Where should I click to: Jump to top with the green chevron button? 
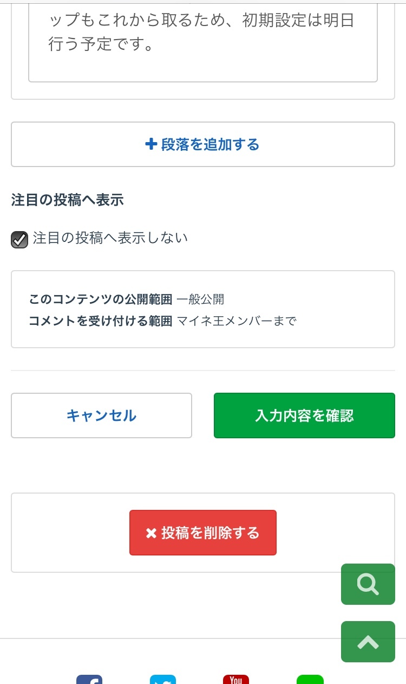pos(368,642)
